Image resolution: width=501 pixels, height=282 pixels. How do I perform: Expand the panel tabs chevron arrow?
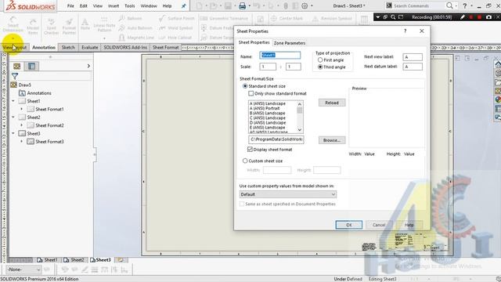click(88, 66)
